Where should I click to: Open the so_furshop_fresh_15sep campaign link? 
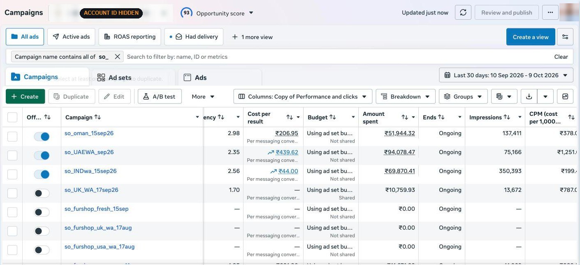coord(97,209)
